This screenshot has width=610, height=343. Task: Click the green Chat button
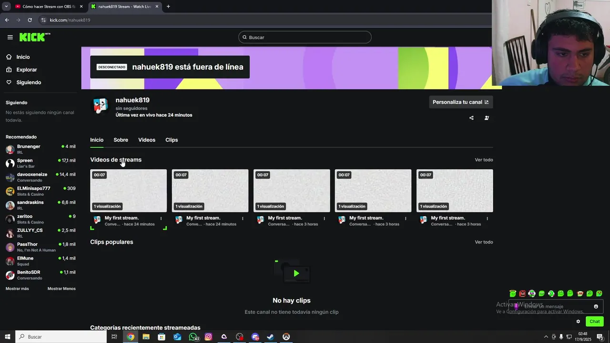(595, 322)
